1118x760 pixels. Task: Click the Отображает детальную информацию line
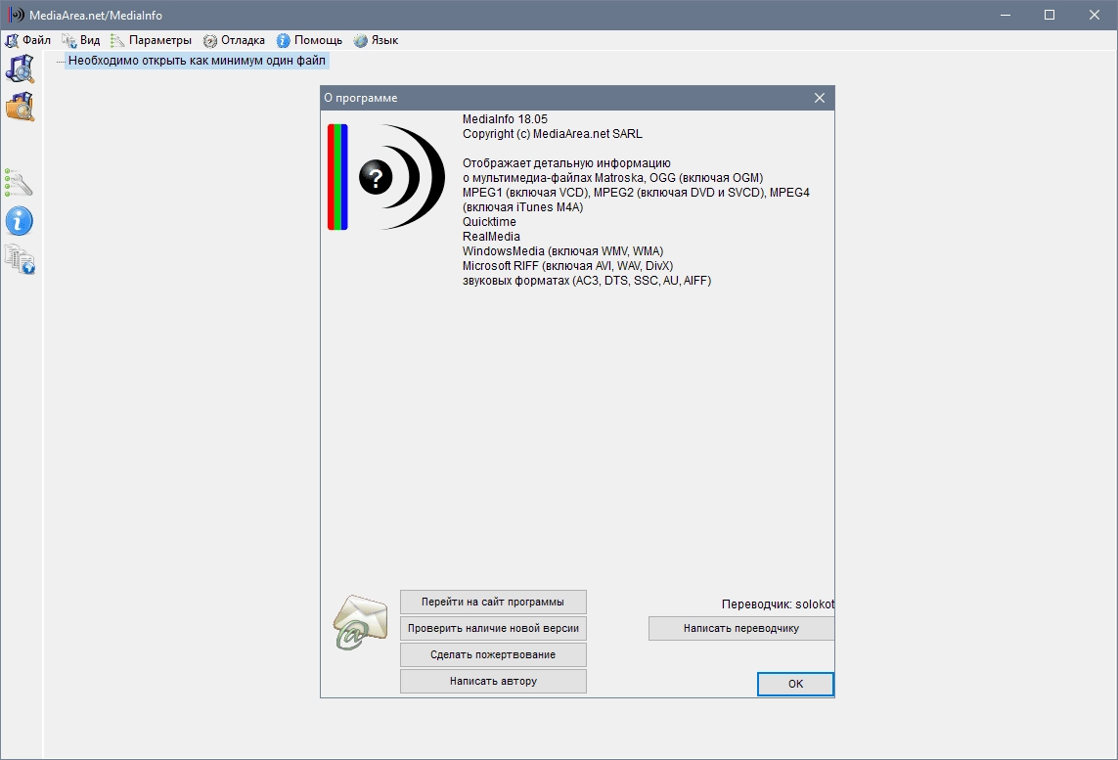point(566,163)
